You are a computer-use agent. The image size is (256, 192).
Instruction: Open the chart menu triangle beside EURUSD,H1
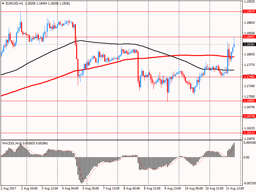pos(3,4)
